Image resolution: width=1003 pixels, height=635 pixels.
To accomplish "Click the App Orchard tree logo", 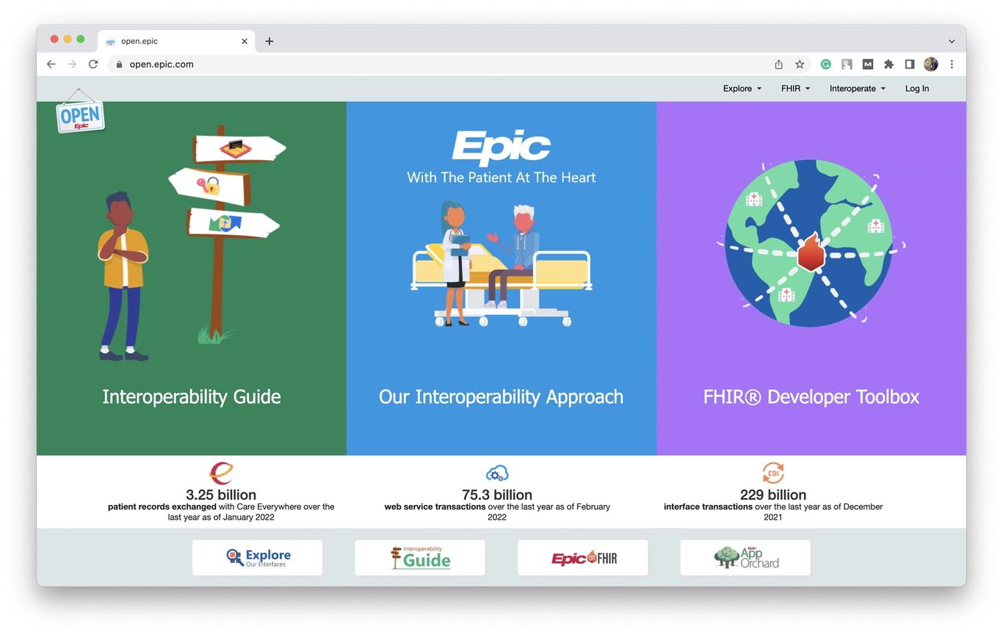I will (745, 557).
